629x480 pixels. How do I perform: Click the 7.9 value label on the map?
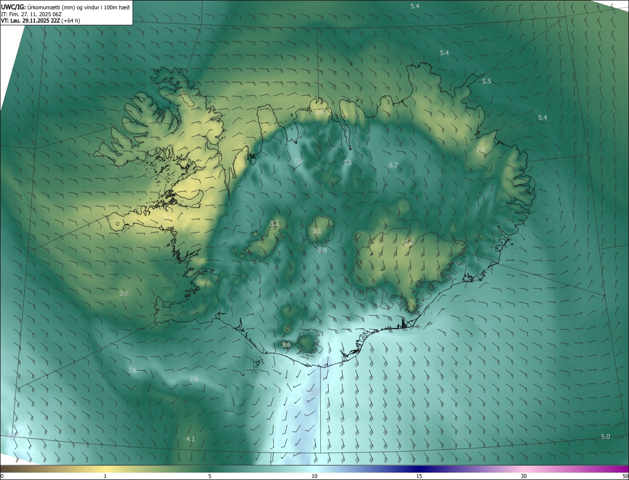[298, 160]
